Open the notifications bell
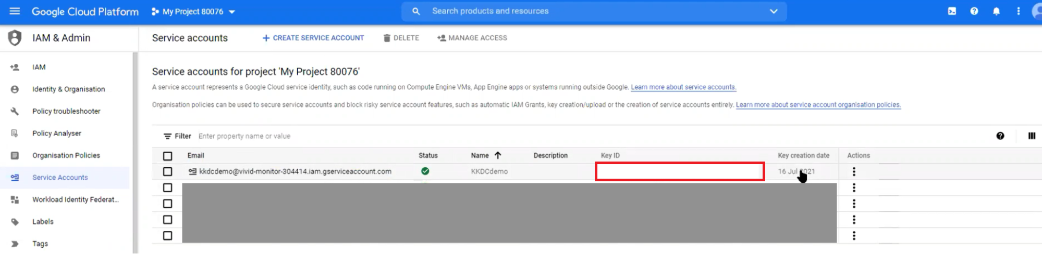The height and width of the screenshot is (254, 1042). click(x=996, y=11)
